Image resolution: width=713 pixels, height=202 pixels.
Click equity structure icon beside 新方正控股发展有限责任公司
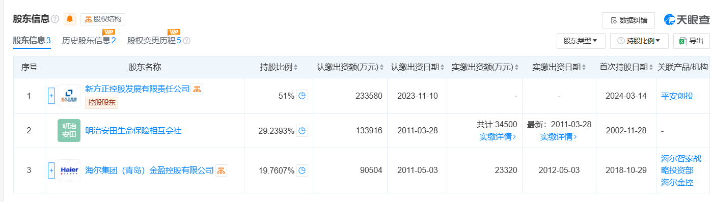point(197,89)
